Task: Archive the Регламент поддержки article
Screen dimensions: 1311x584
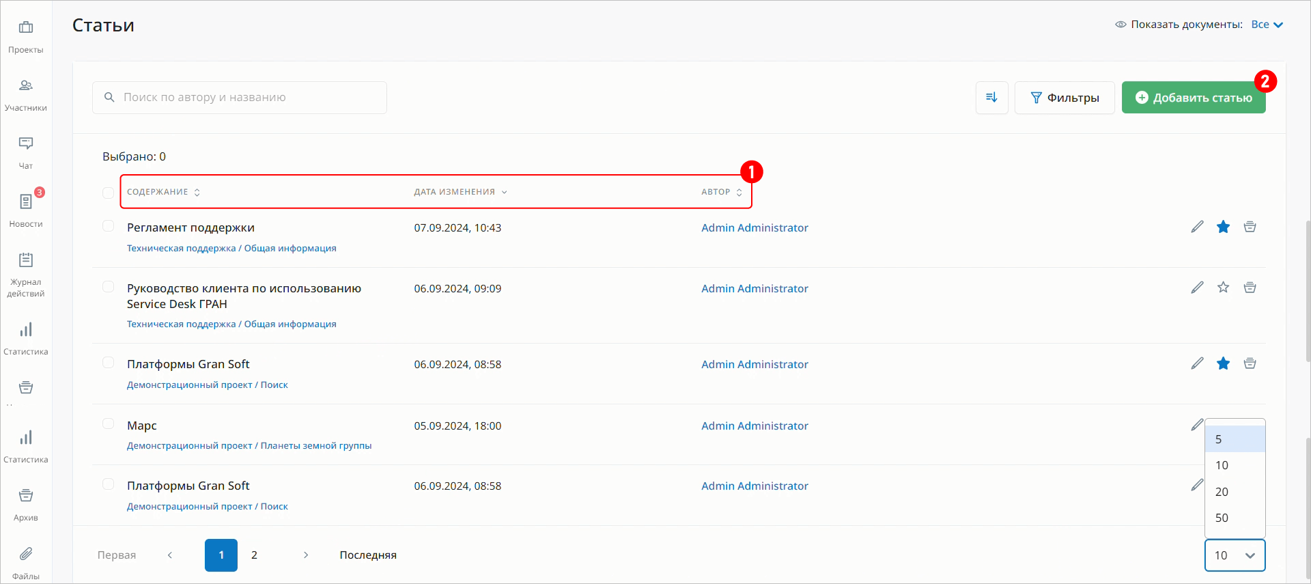Action: (x=1250, y=227)
